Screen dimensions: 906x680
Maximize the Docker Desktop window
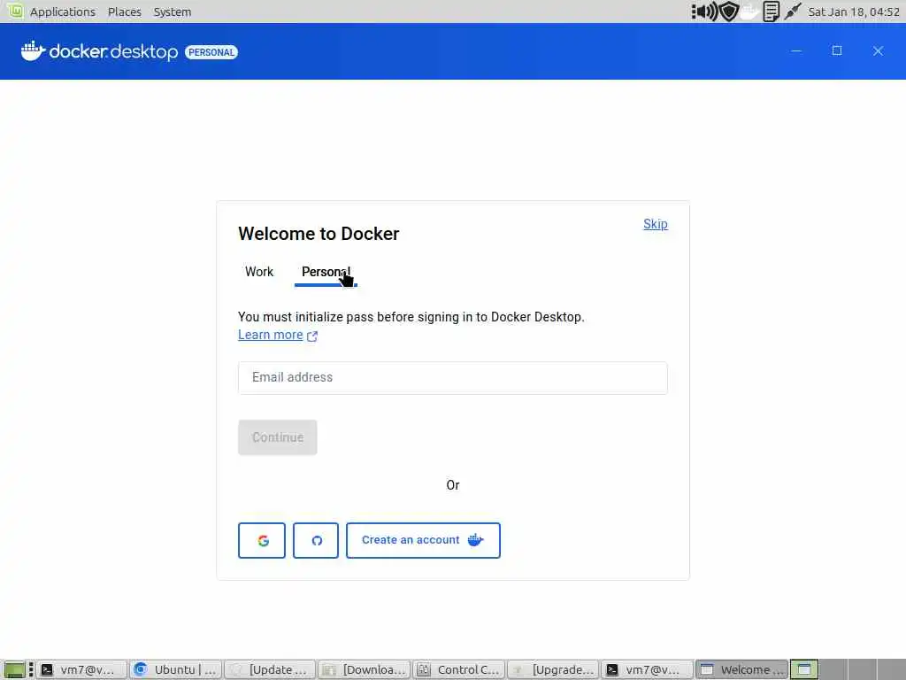[x=837, y=50]
